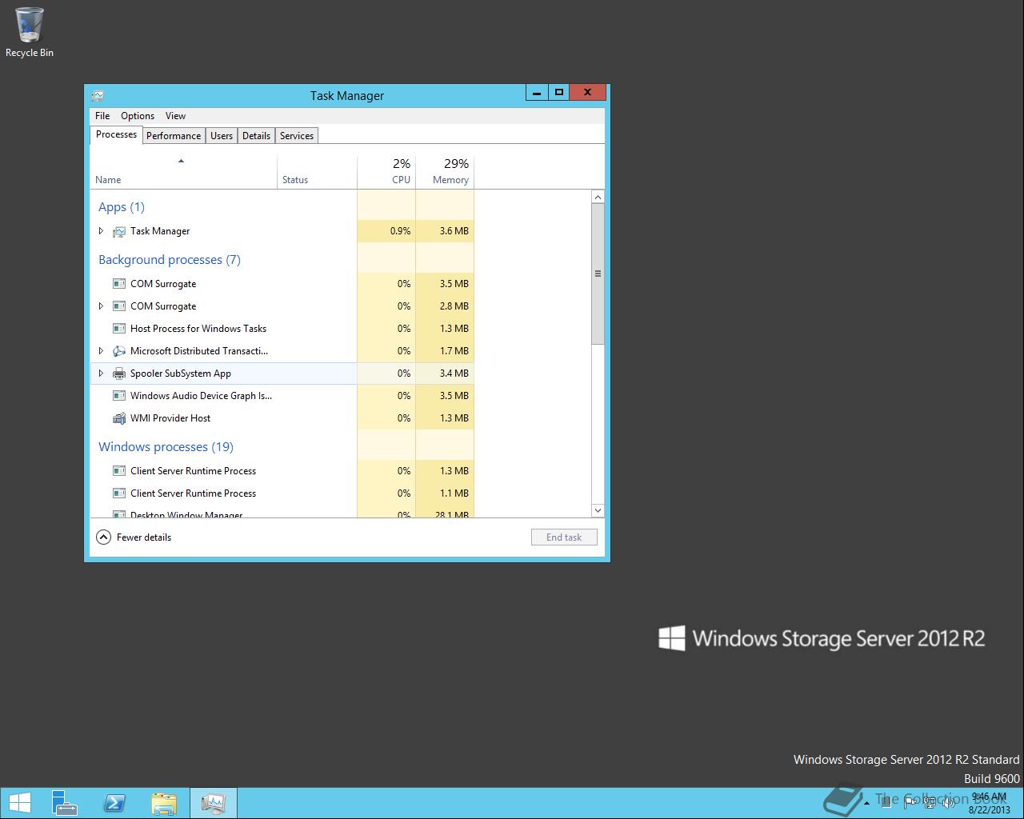Expand the COM Surrogate 2.8 MB entry
Screen dimensions: 1024x819
coord(101,306)
